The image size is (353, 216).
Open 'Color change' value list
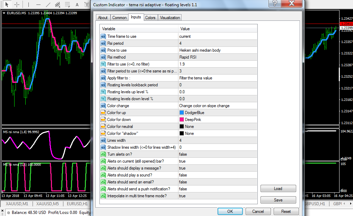[218, 106]
